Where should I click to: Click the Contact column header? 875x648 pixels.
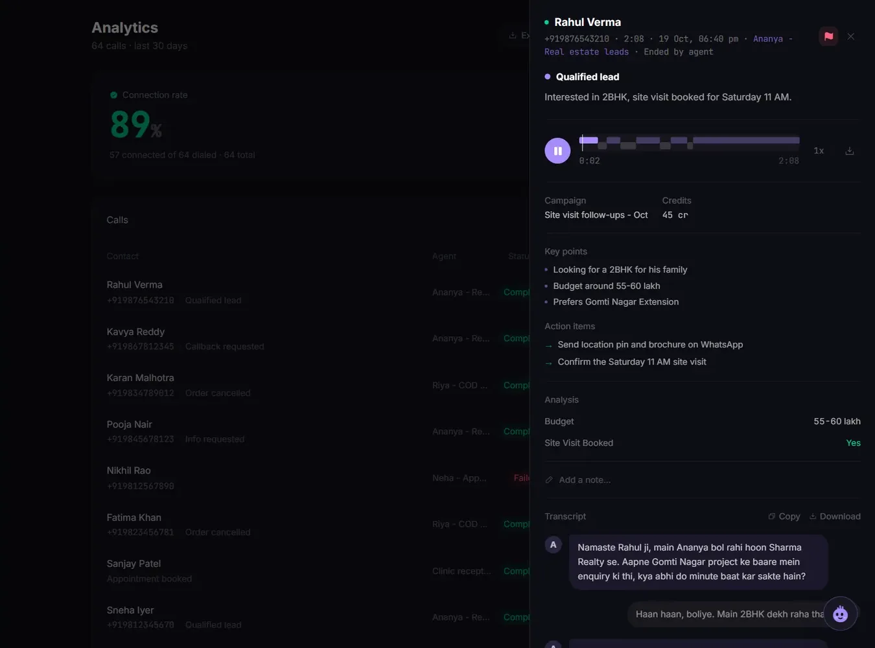[122, 257]
